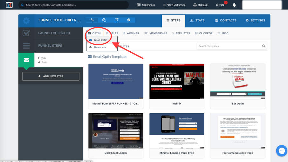Open the AFFILIATES category dropdown
The image size is (288, 162).
coord(181,33)
